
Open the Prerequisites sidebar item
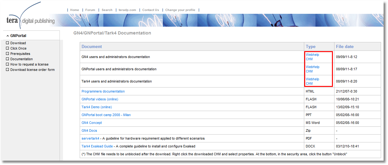20,54
